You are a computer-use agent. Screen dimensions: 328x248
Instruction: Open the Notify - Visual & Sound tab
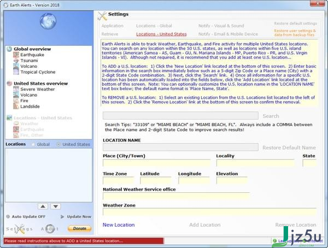221,26
